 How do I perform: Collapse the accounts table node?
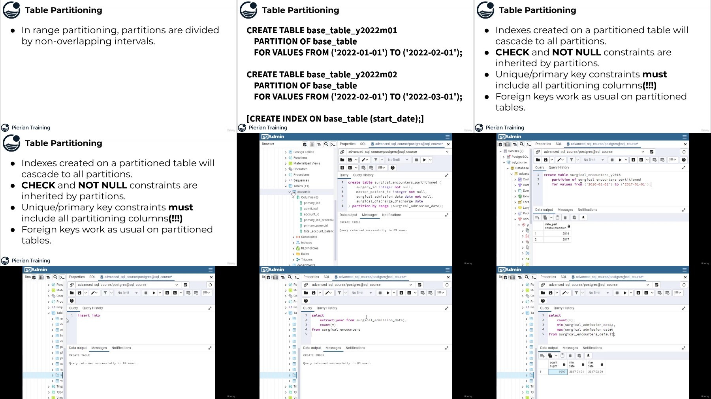pyautogui.click(x=290, y=192)
